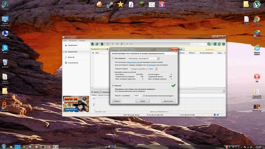Open the File menu in uTorrent
This screenshot has height=149, width=265.
65,41
